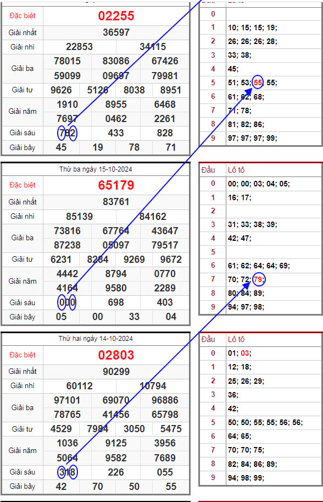Viewport: 323px width, 502px height.
Task: Click the special prize number 02255
Action: (x=116, y=16)
